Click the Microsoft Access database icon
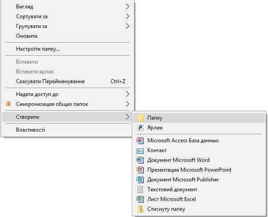 pyautogui.click(x=140, y=141)
